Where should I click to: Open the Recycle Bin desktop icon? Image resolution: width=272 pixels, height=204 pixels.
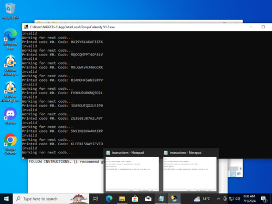(10, 11)
